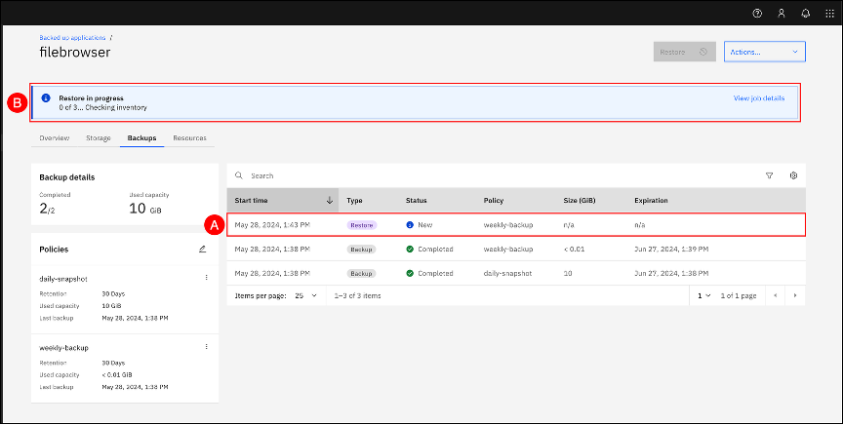Expand the Actions dropdown

coord(764,52)
